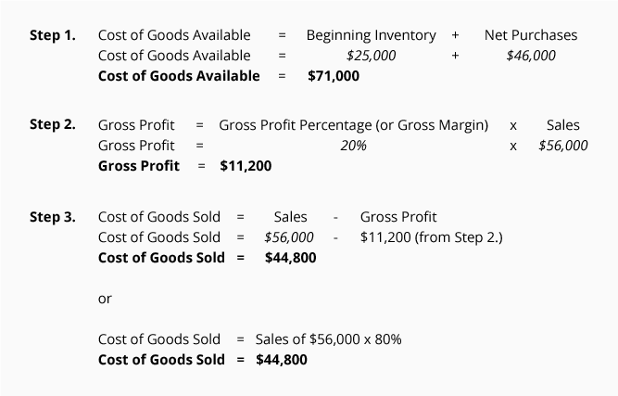Screen dimensions: 618x396
Task: Click the $25,000 beginning inventory amount
Action: coord(371,56)
